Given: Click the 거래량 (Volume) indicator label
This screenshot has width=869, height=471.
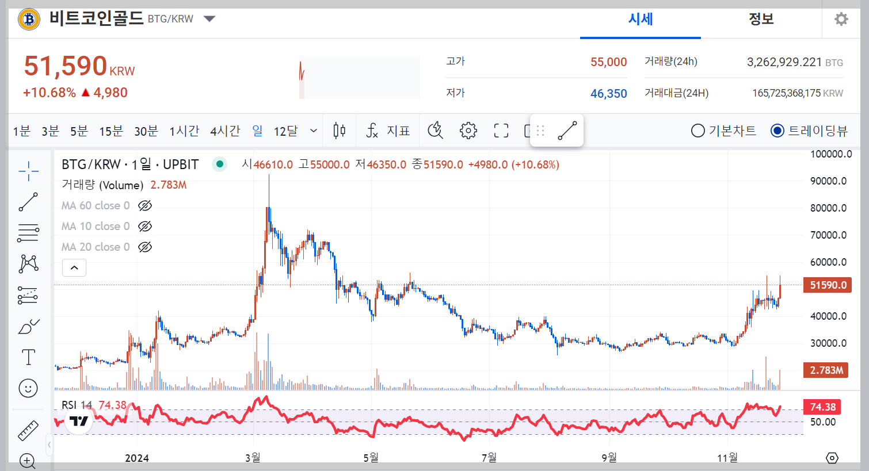Looking at the screenshot, I should coord(102,185).
